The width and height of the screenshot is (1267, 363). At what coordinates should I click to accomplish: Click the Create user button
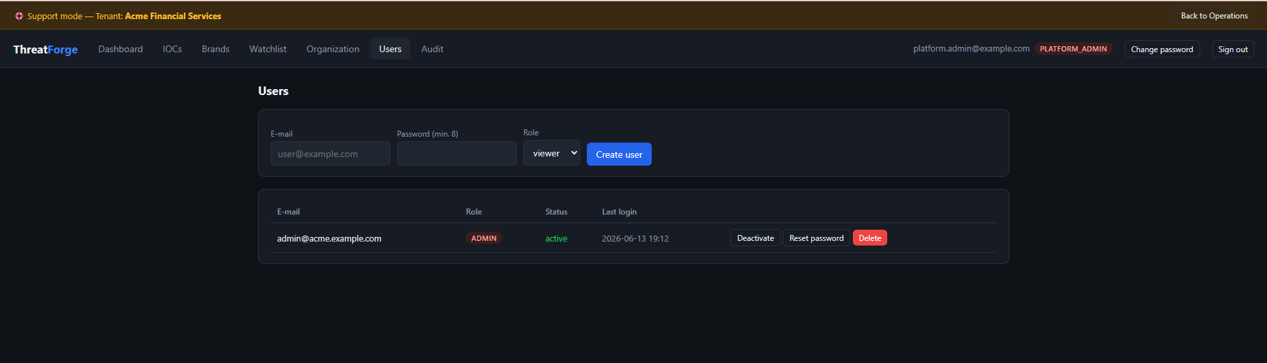619,154
